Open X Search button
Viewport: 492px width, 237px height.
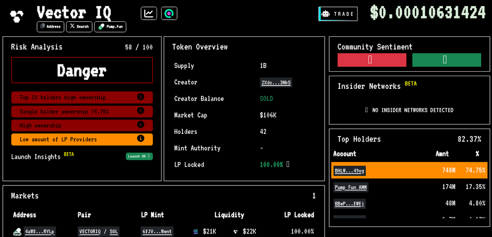coord(79,27)
